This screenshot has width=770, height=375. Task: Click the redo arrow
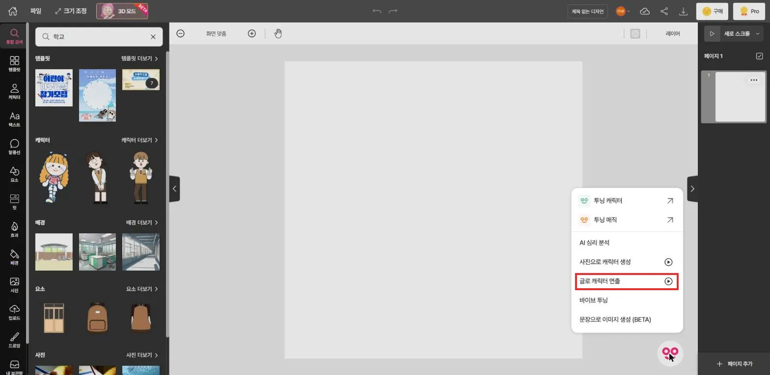point(393,11)
